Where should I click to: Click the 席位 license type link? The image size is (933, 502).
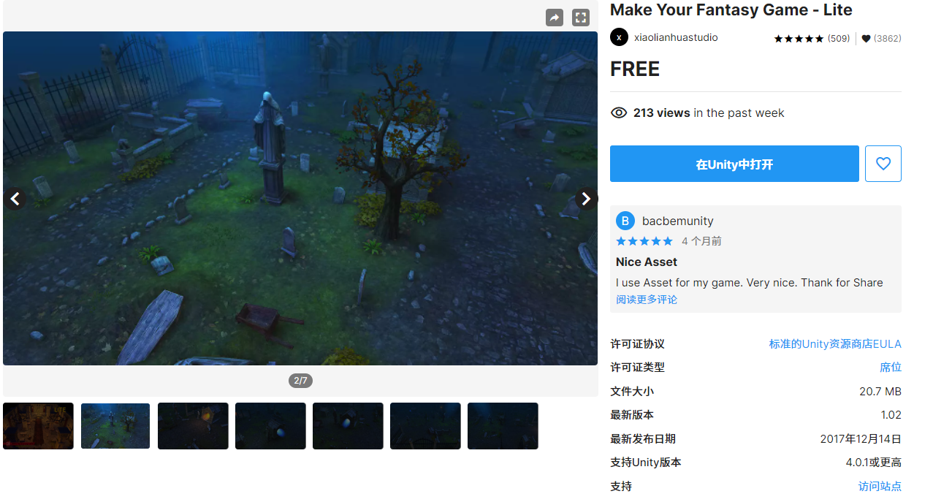click(891, 367)
